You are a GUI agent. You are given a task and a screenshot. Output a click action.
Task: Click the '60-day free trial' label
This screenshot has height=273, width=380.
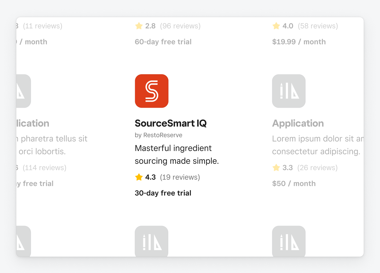click(163, 42)
